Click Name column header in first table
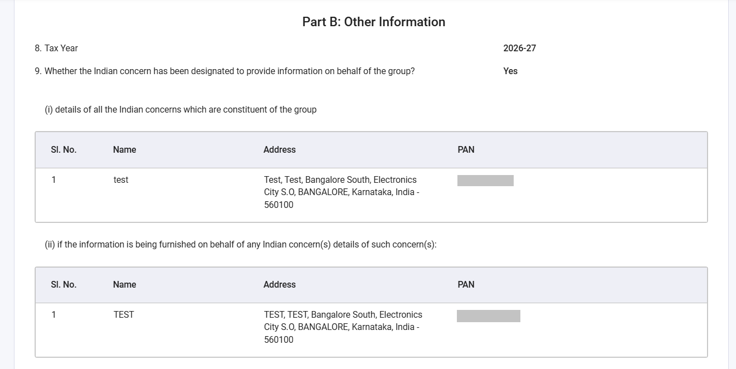The width and height of the screenshot is (736, 369). [124, 150]
